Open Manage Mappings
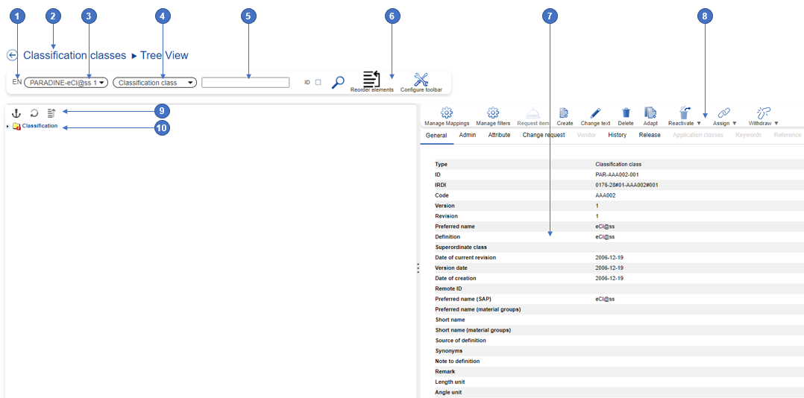The width and height of the screenshot is (804, 398). (447, 114)
